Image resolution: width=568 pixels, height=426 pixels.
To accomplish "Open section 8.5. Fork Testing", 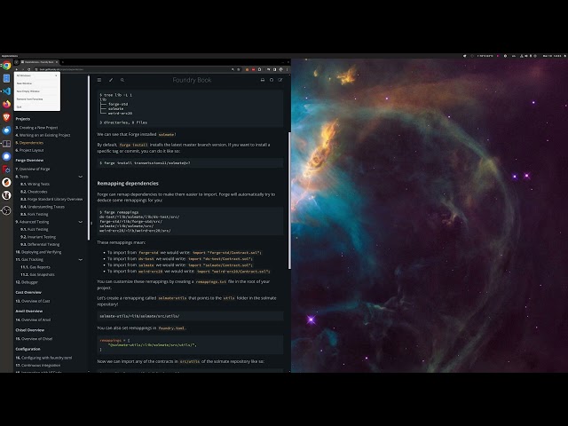I will [34, 215].
